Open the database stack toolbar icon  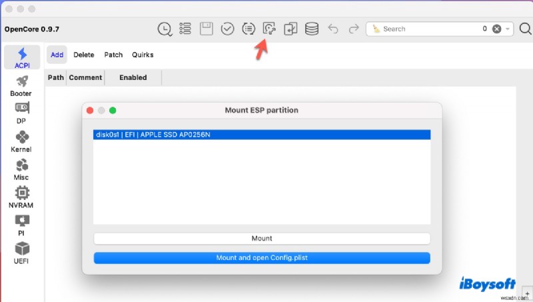tap(312, 29)
